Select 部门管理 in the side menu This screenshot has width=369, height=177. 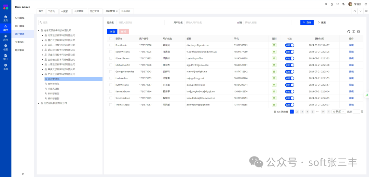tap(20, 26)
